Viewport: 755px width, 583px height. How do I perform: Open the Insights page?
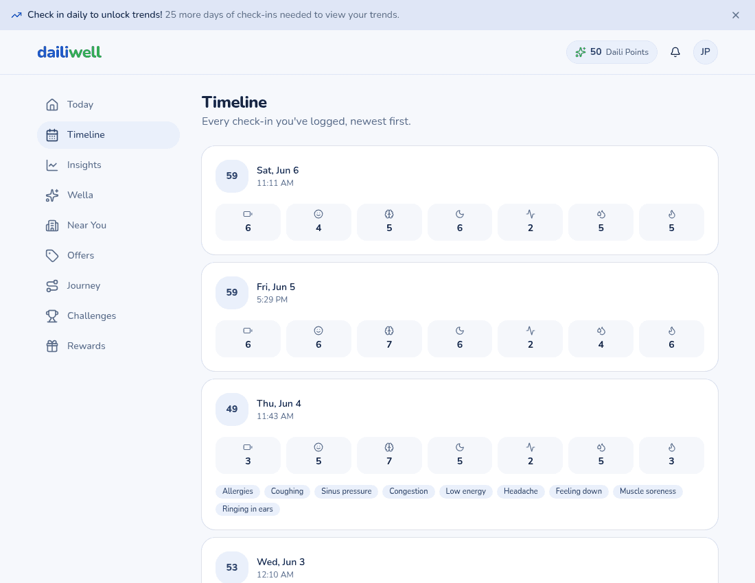click(108, 165)
